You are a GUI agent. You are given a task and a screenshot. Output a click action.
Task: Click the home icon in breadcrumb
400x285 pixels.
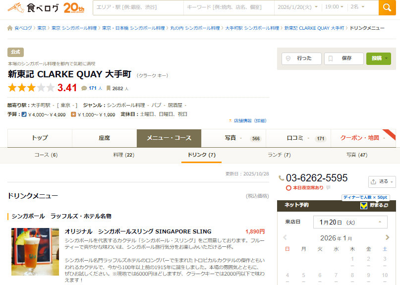point(10,28)
